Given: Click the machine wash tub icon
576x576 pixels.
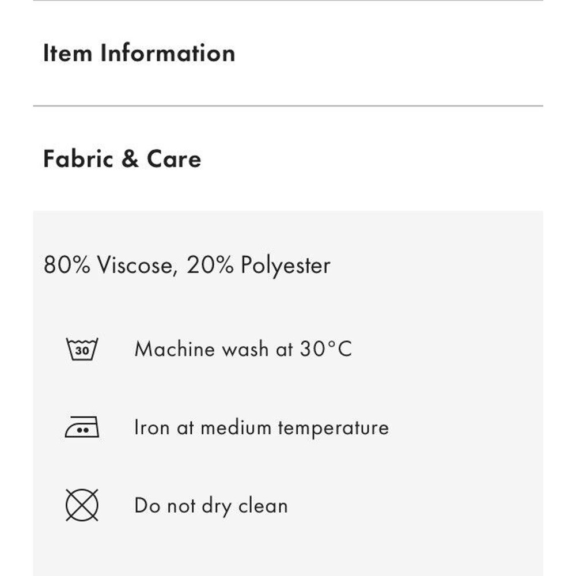Looking at the screenshot, I should pyautogui.click(x=82, y=349).
